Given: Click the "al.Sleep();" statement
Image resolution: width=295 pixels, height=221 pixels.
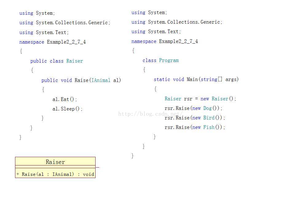Looking at the screenshot, I should [68, 109].
